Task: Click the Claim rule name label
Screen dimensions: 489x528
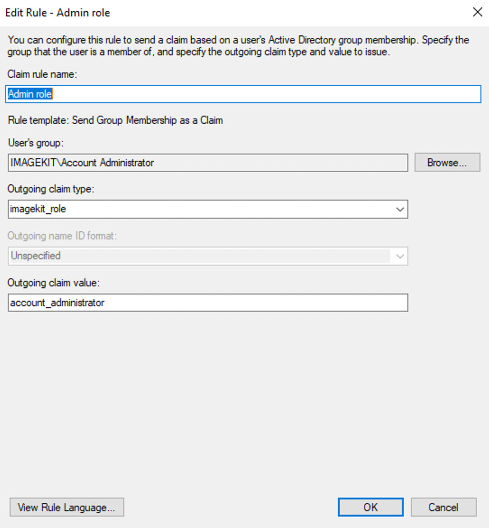Action: click(x=42, y=74)
